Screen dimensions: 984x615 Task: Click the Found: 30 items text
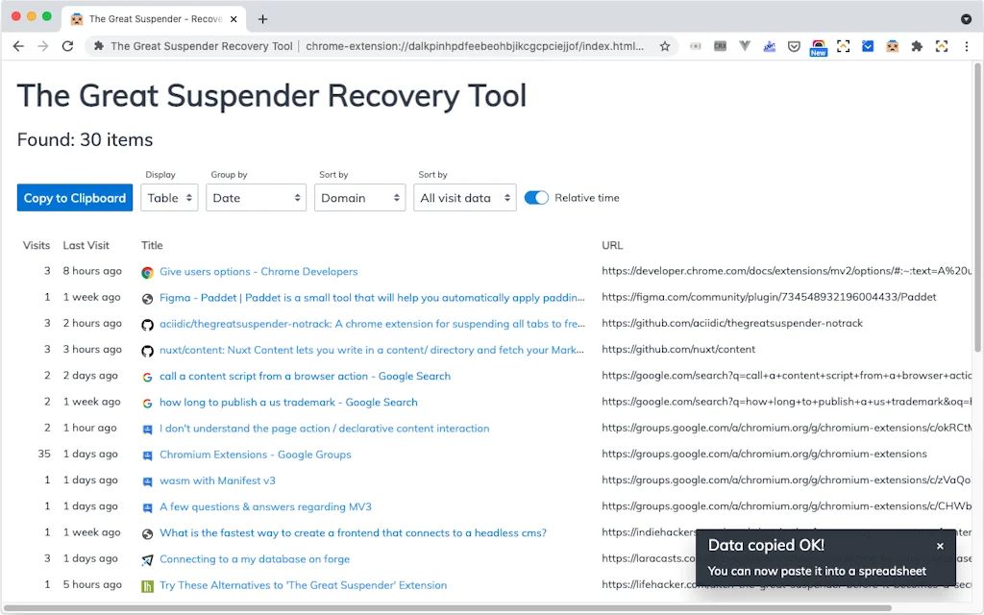tap(85, 139)
